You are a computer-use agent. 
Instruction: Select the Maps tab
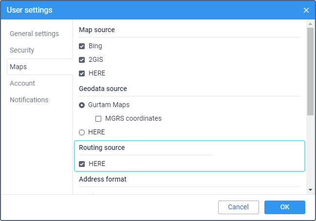coord(19,67)
